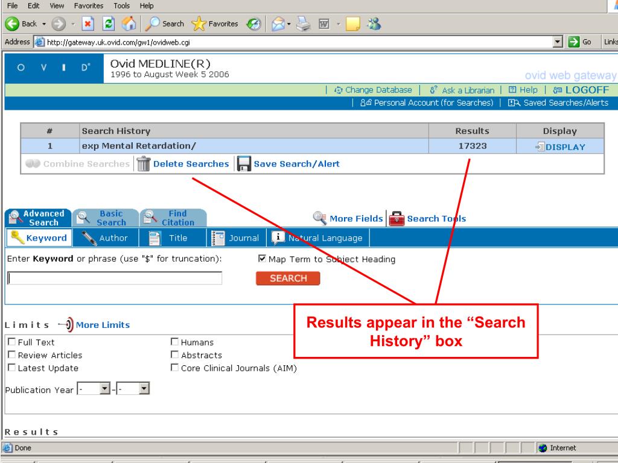Open the browser History clock icon
Viewport: 618px width, 463px height.
(x=253, y=24)
